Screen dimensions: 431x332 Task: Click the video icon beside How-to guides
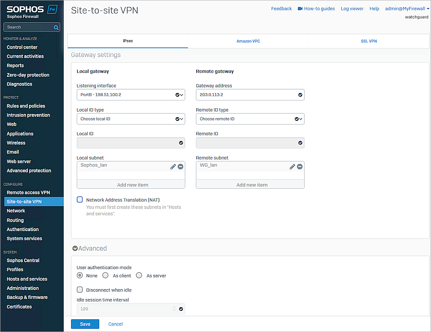tap(301, 9)
